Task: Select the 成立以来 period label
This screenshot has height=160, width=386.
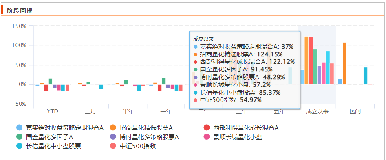Action: [x=317, y=111]
